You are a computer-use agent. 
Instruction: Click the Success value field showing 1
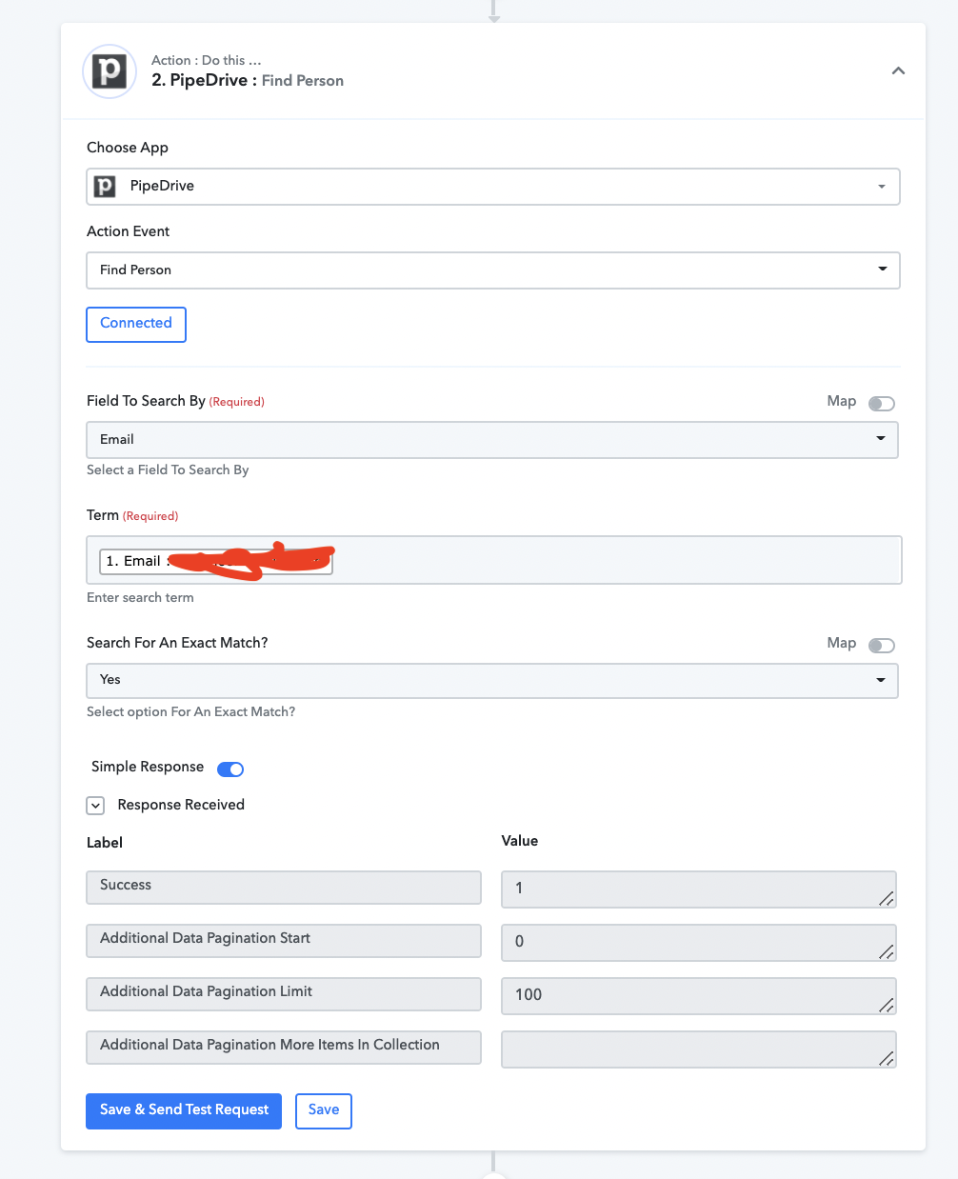tap(699, 889)
